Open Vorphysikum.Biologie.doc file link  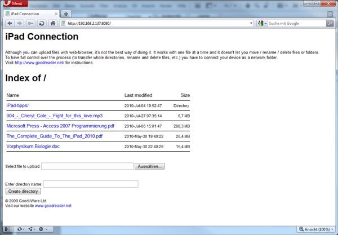pos(33,147)
